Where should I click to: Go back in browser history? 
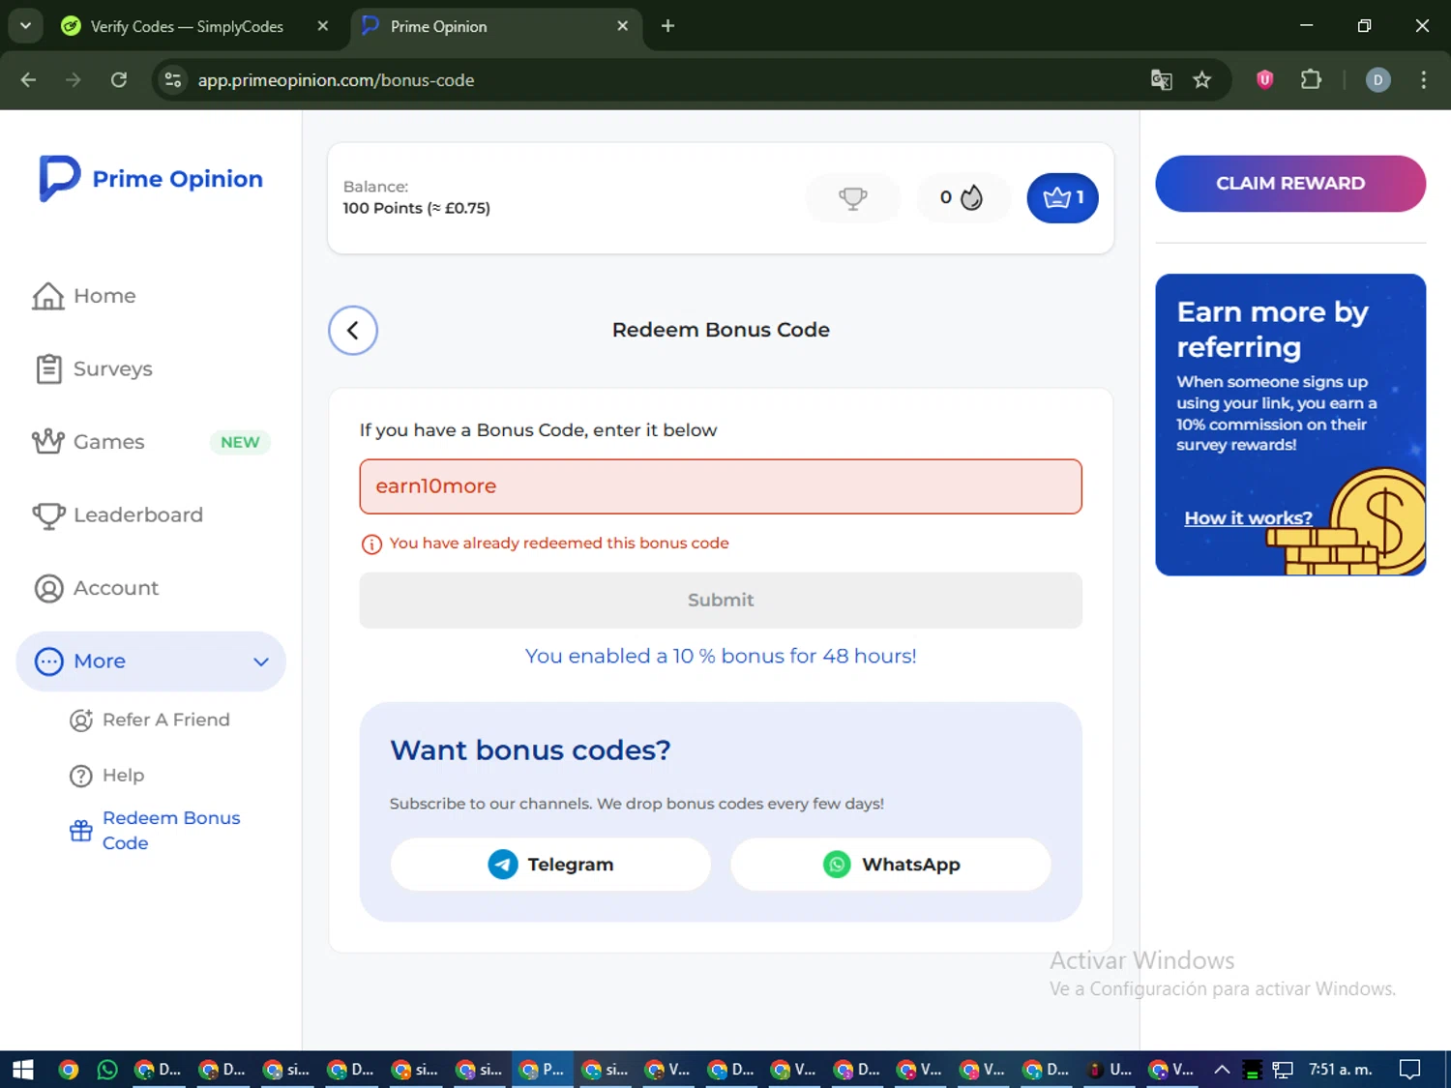pos(28,80)
